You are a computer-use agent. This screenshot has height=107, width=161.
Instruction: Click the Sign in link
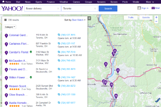point(145,8)
